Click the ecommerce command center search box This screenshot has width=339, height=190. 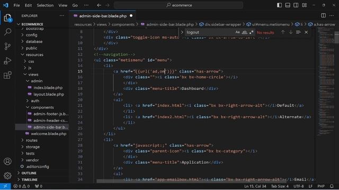point(179,5)
